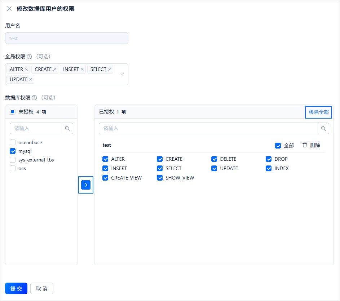
Task: Open the global permissions dropdown
Action: (122, 74)
